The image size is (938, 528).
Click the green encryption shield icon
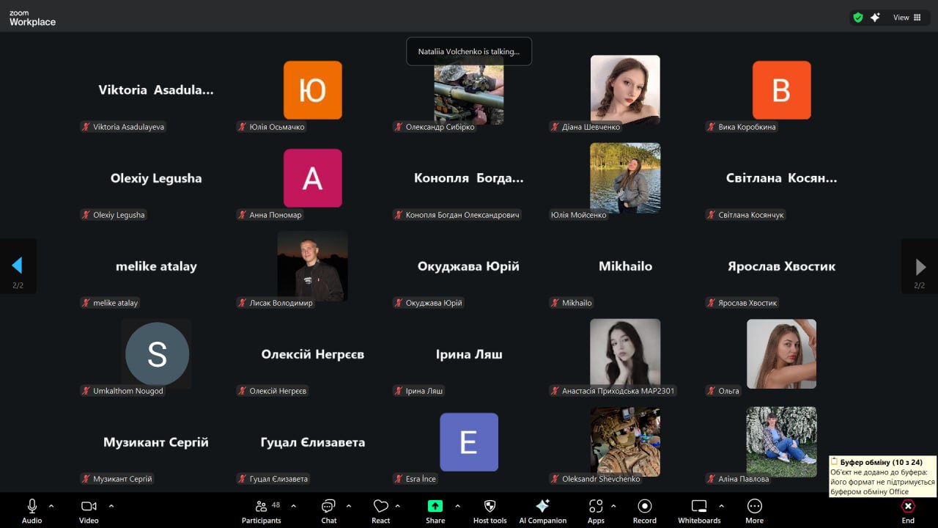coord(857,18)
